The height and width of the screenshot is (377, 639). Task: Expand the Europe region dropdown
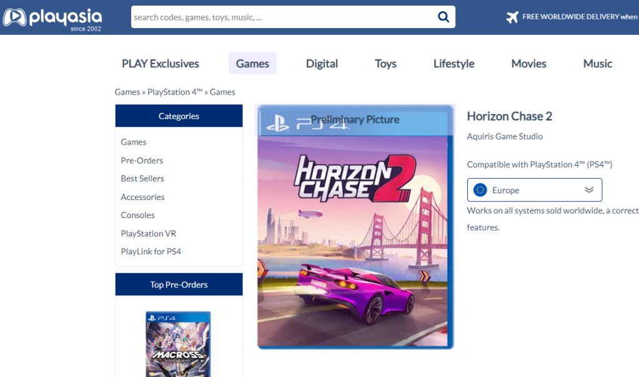(x=534, y=190)
